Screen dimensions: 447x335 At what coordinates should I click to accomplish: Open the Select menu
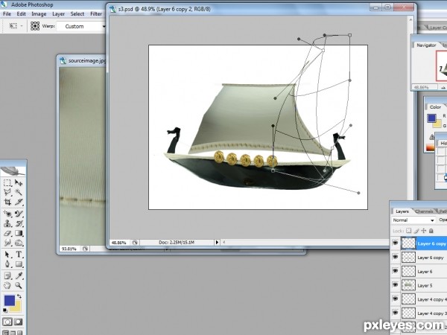click(77, 13)
